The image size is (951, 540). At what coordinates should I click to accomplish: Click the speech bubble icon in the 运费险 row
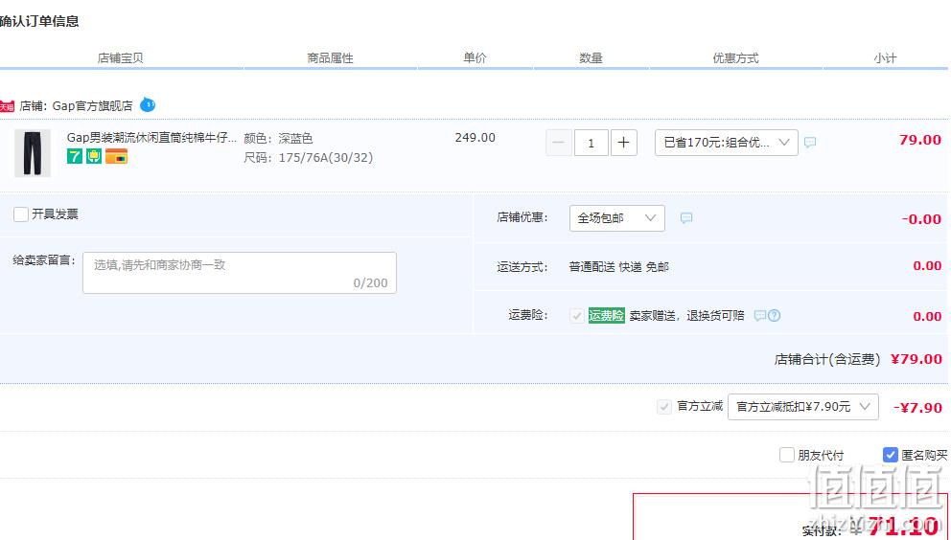tap(759, 316)
